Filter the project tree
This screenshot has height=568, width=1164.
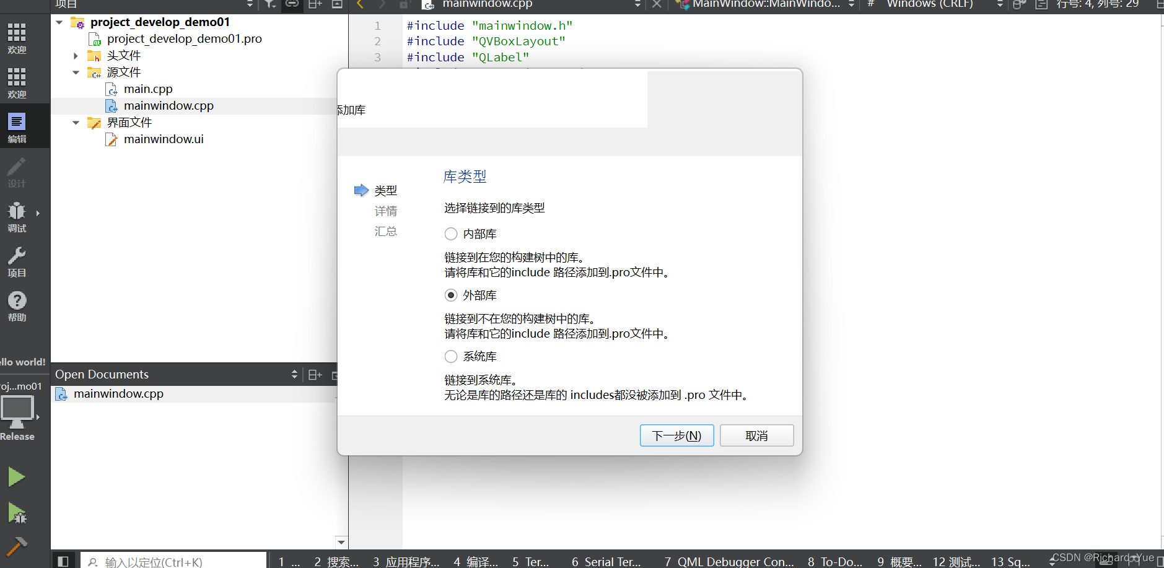point(270,4)
